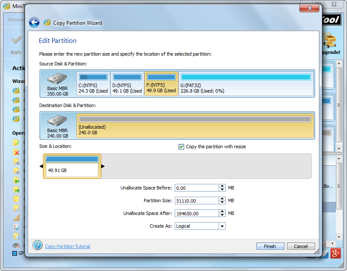Toggle the GPT checkbox in main window legend

15,253
